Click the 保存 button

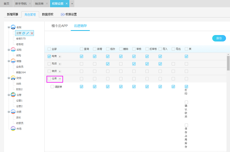[219, 38]
